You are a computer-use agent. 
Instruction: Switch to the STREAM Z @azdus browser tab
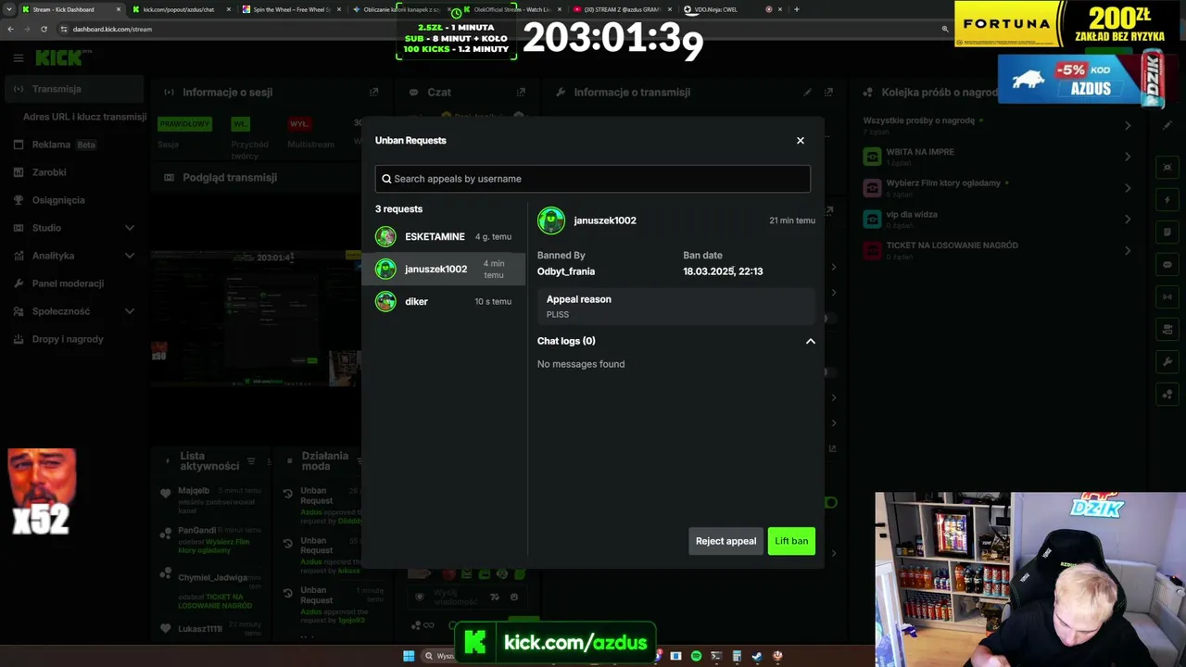[623, 9]
